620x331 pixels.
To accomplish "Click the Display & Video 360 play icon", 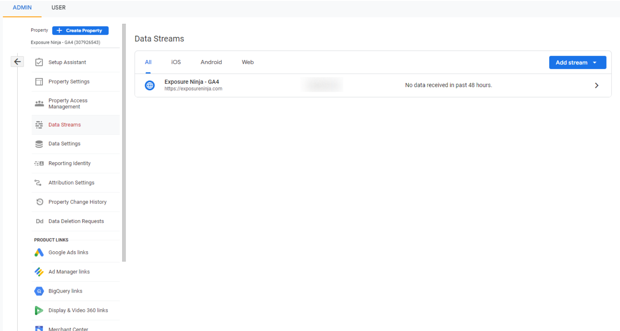I will 39,310.
